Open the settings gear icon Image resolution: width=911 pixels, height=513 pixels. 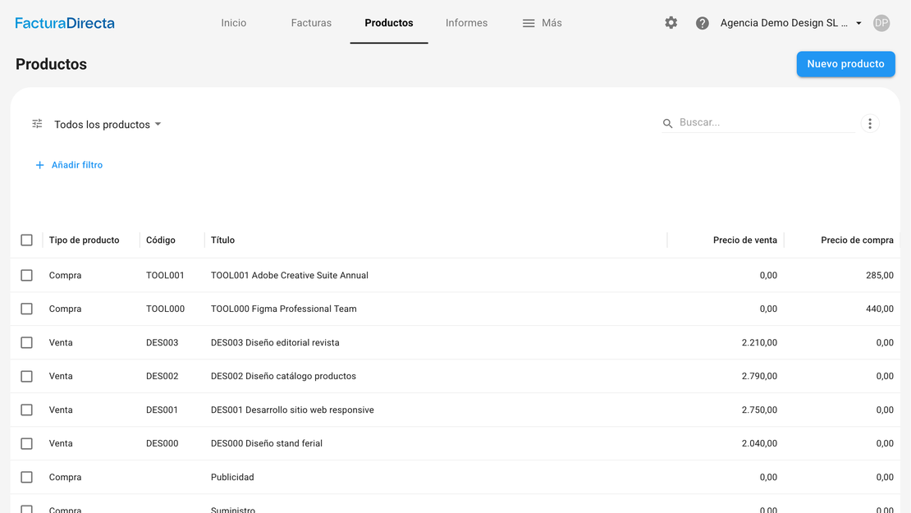coord(671,23)
